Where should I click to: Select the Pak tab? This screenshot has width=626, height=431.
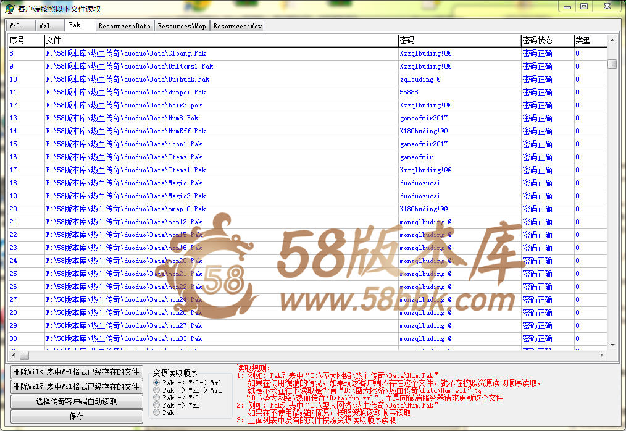pos(80,25)
